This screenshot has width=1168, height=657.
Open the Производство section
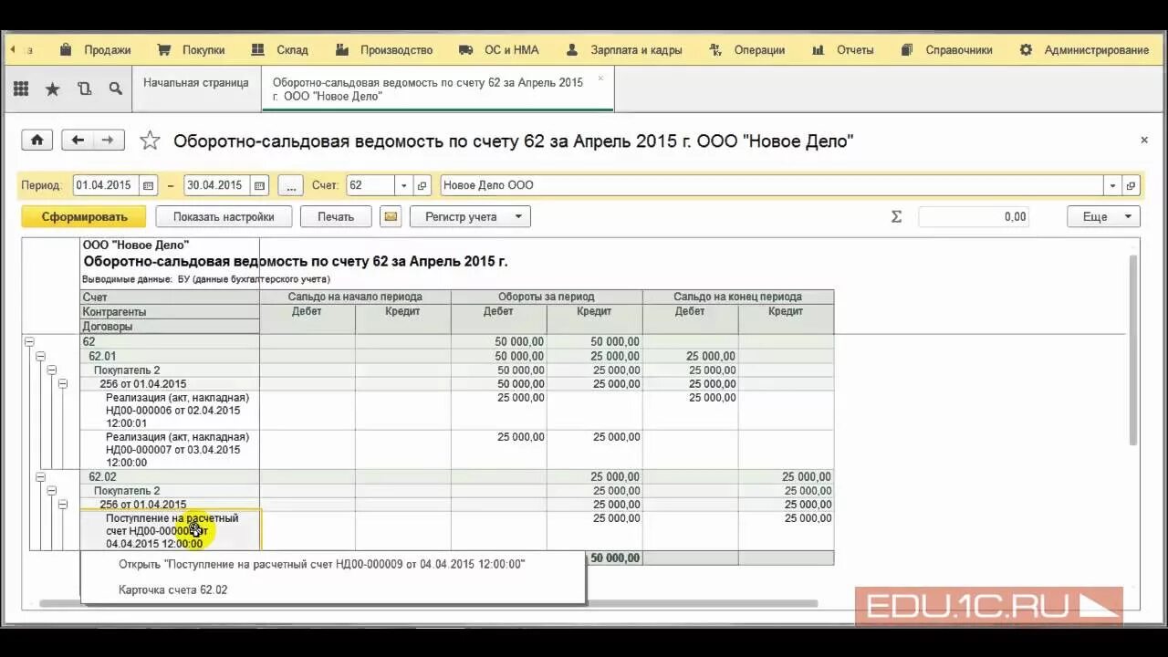tap(384, 50)
